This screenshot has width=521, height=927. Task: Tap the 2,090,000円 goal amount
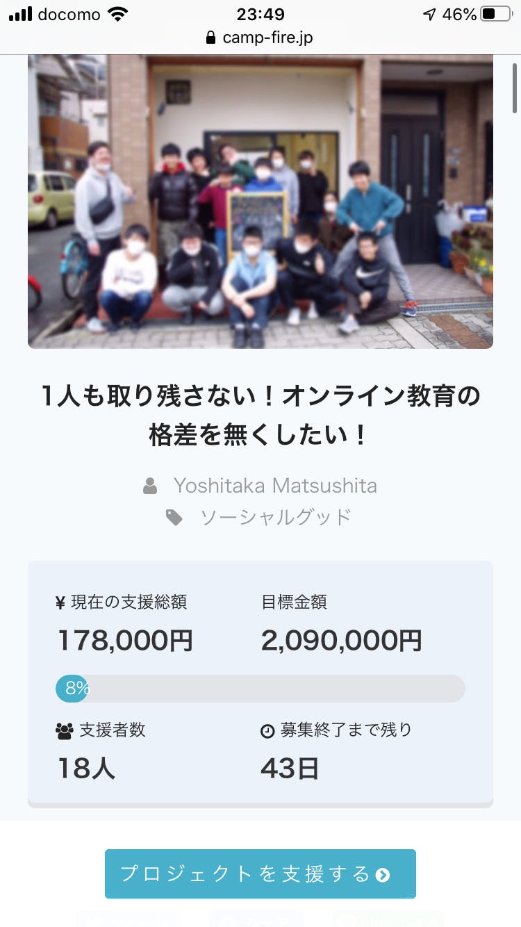coord(341,641)
